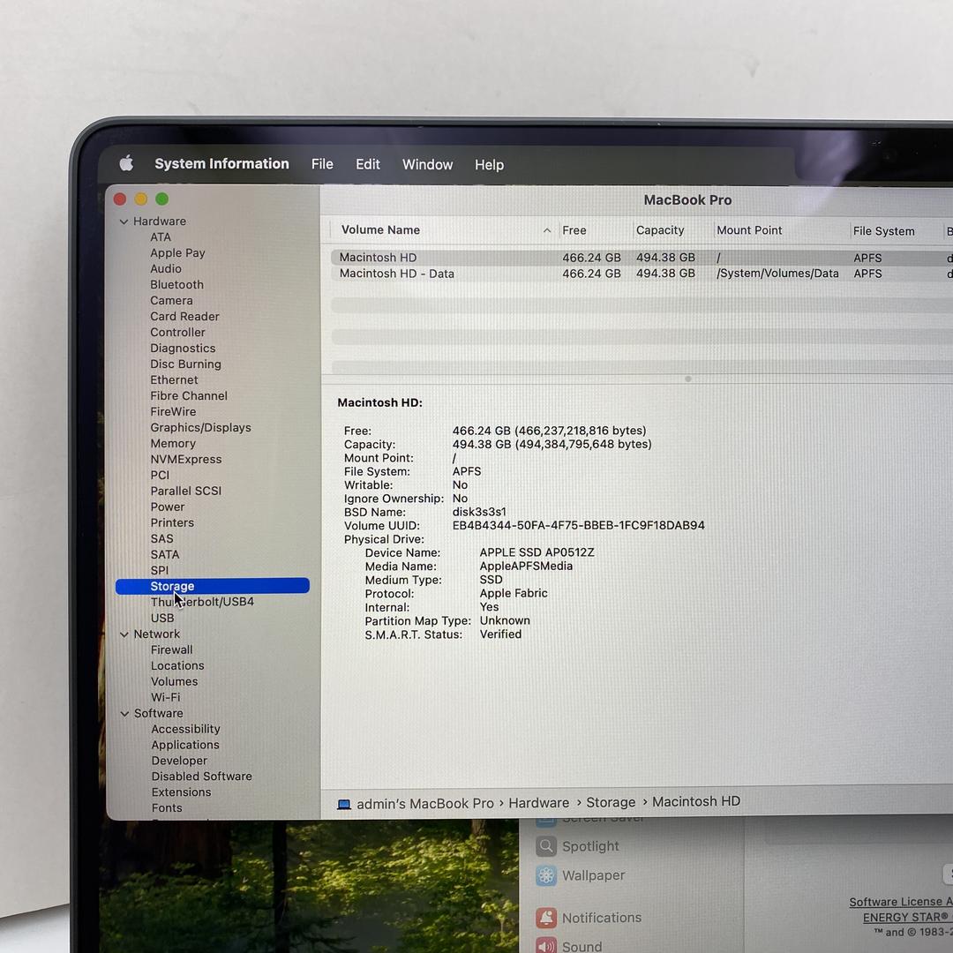Select FireWire in the sidebar
This screenshot has width=953, height=953.
tap(173, 411)
